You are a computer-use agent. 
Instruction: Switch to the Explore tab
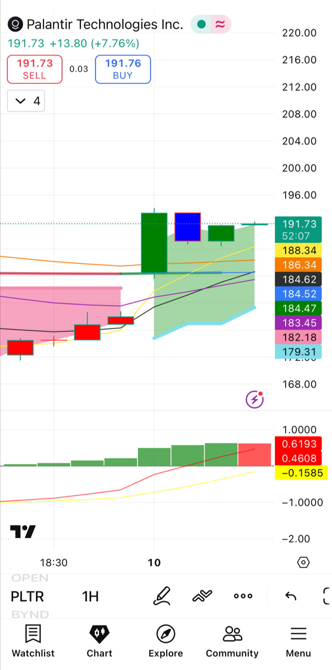coord(166,641)
